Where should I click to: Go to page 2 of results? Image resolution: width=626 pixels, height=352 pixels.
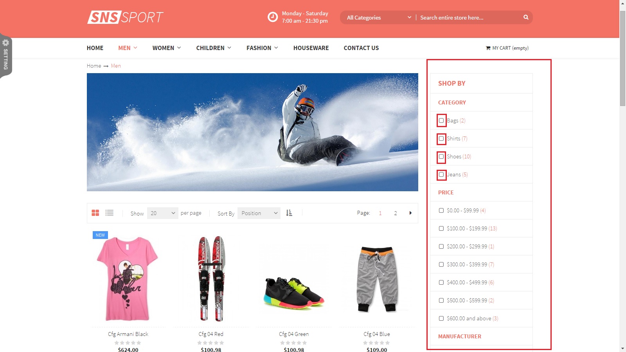396,213
